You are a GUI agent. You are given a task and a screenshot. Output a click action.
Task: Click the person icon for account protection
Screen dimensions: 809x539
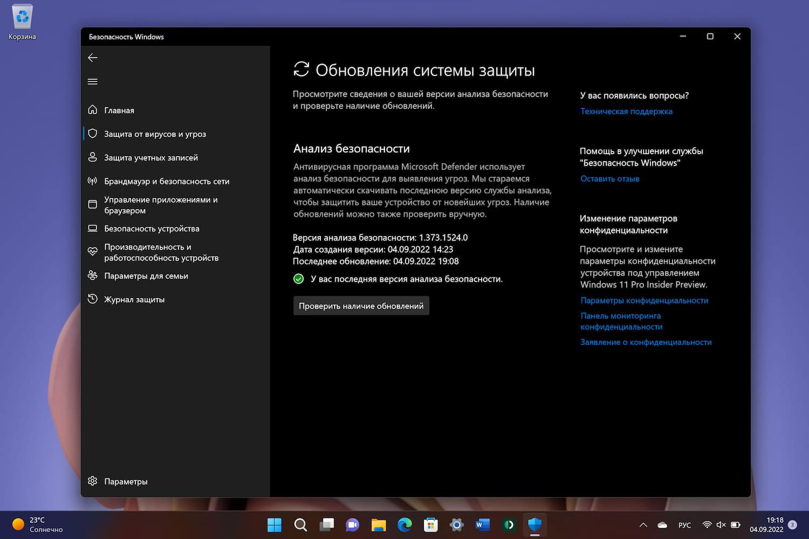tap(93, 157)
